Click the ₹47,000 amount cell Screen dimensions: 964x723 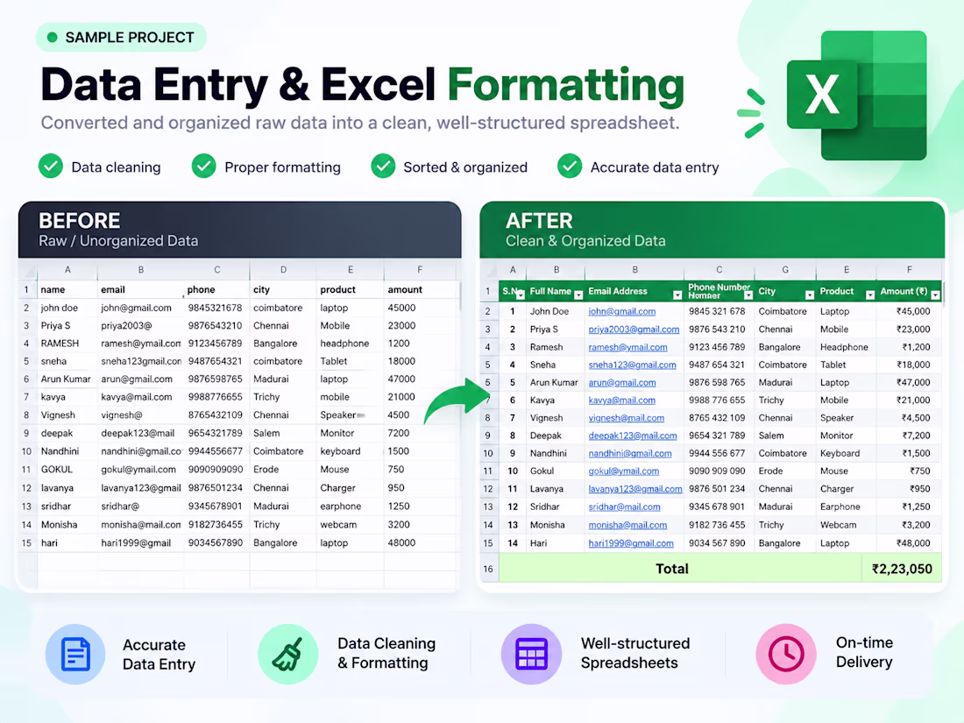(910, 382)
